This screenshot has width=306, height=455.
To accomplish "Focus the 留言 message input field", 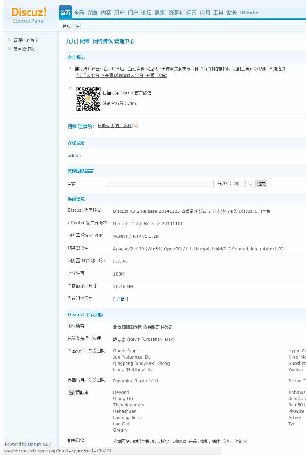I will 160,184.
